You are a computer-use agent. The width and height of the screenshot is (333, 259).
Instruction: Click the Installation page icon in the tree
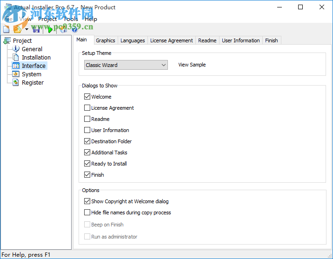click(x=16, y=57)
